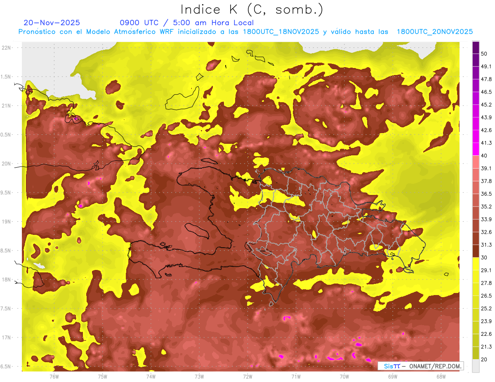This screenshot has height=382, width=495.
Task: Click the color scale label "45.2"
Action: [486, 105]
